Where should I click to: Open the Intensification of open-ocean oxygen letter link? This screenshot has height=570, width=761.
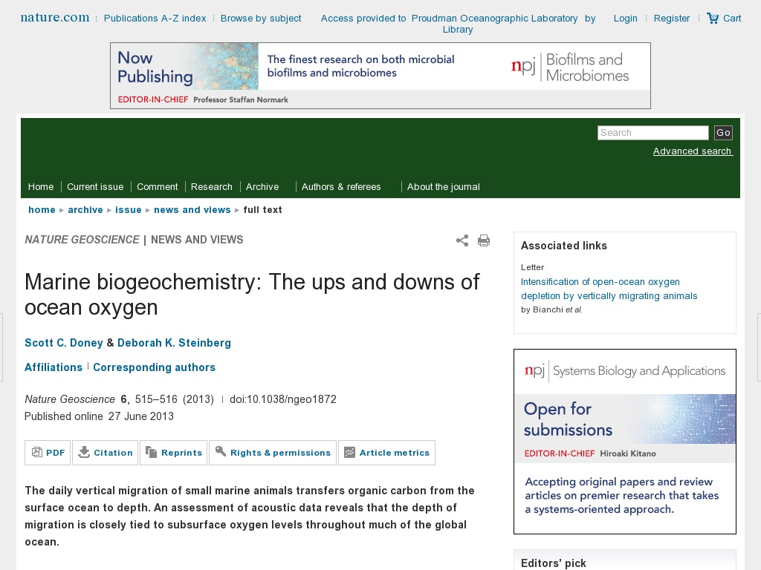(609, 289)
